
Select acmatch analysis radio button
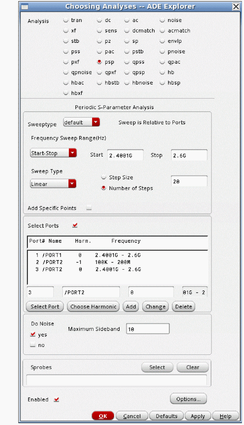[x=162, y=31]
